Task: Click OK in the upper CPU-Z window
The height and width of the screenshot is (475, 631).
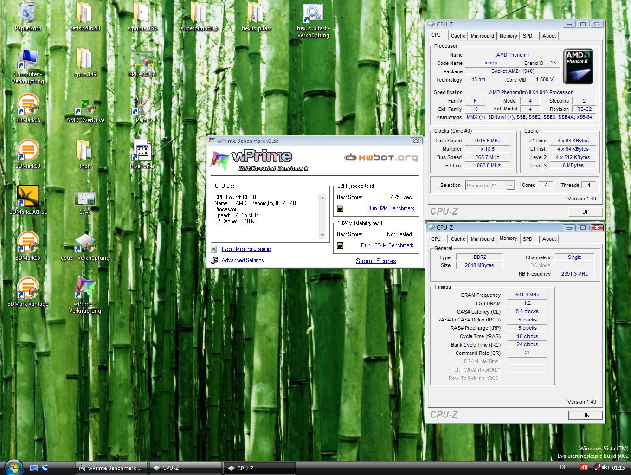Action: [x=586, y=212]
